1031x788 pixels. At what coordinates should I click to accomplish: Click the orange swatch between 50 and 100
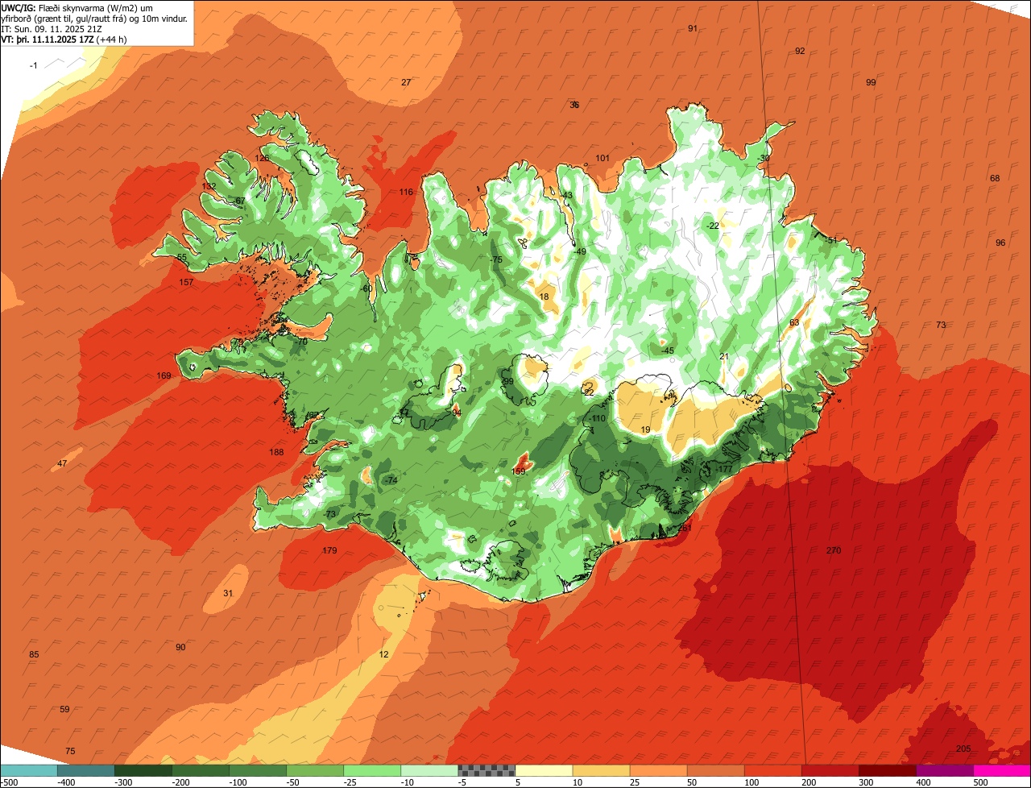[x=715, y=770]
